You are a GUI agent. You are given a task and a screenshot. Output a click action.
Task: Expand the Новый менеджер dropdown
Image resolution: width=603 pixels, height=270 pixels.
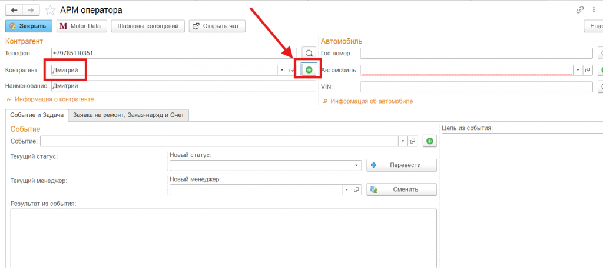[x=346, y=190]
